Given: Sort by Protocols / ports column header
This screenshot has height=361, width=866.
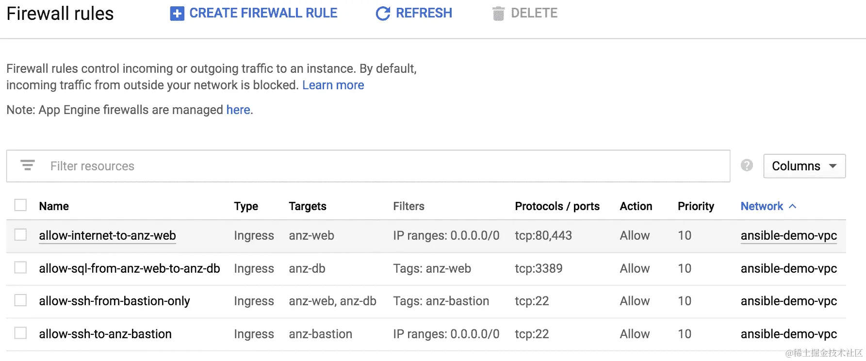Looking at the screenshot, I should pos(557,206).
